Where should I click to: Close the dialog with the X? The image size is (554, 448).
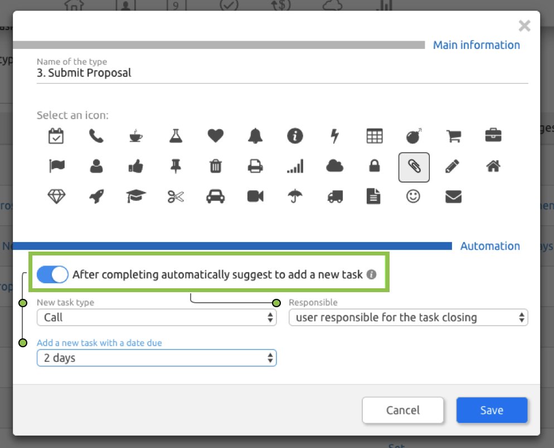coord(524,26)
